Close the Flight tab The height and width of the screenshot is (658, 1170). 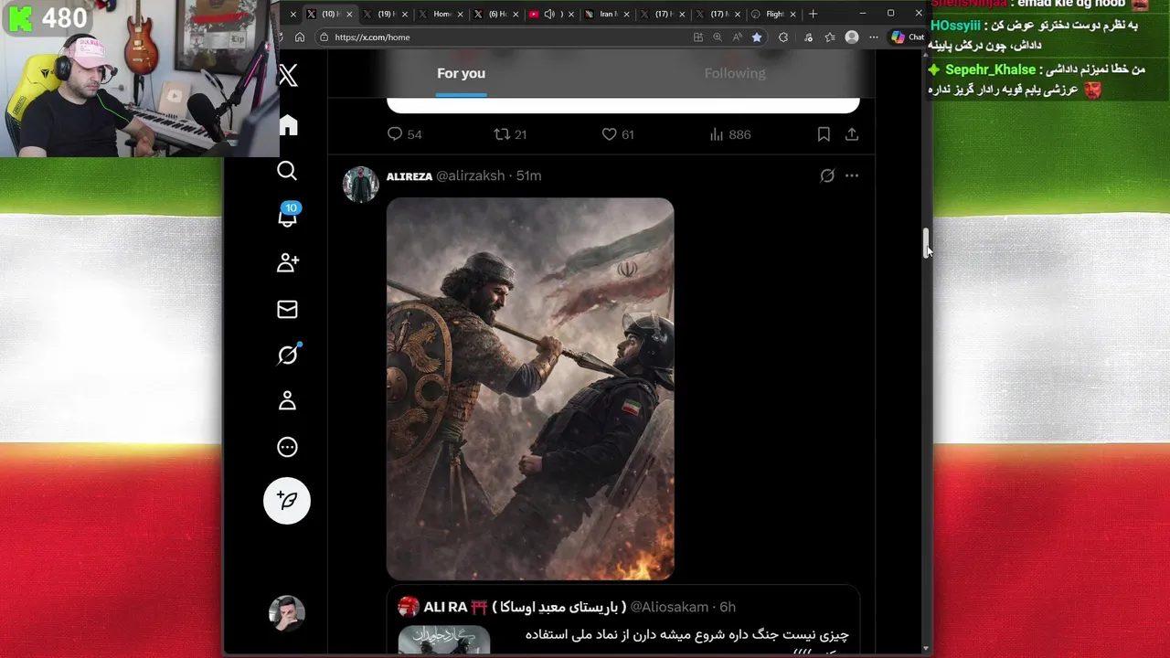(x=792, y=14)
